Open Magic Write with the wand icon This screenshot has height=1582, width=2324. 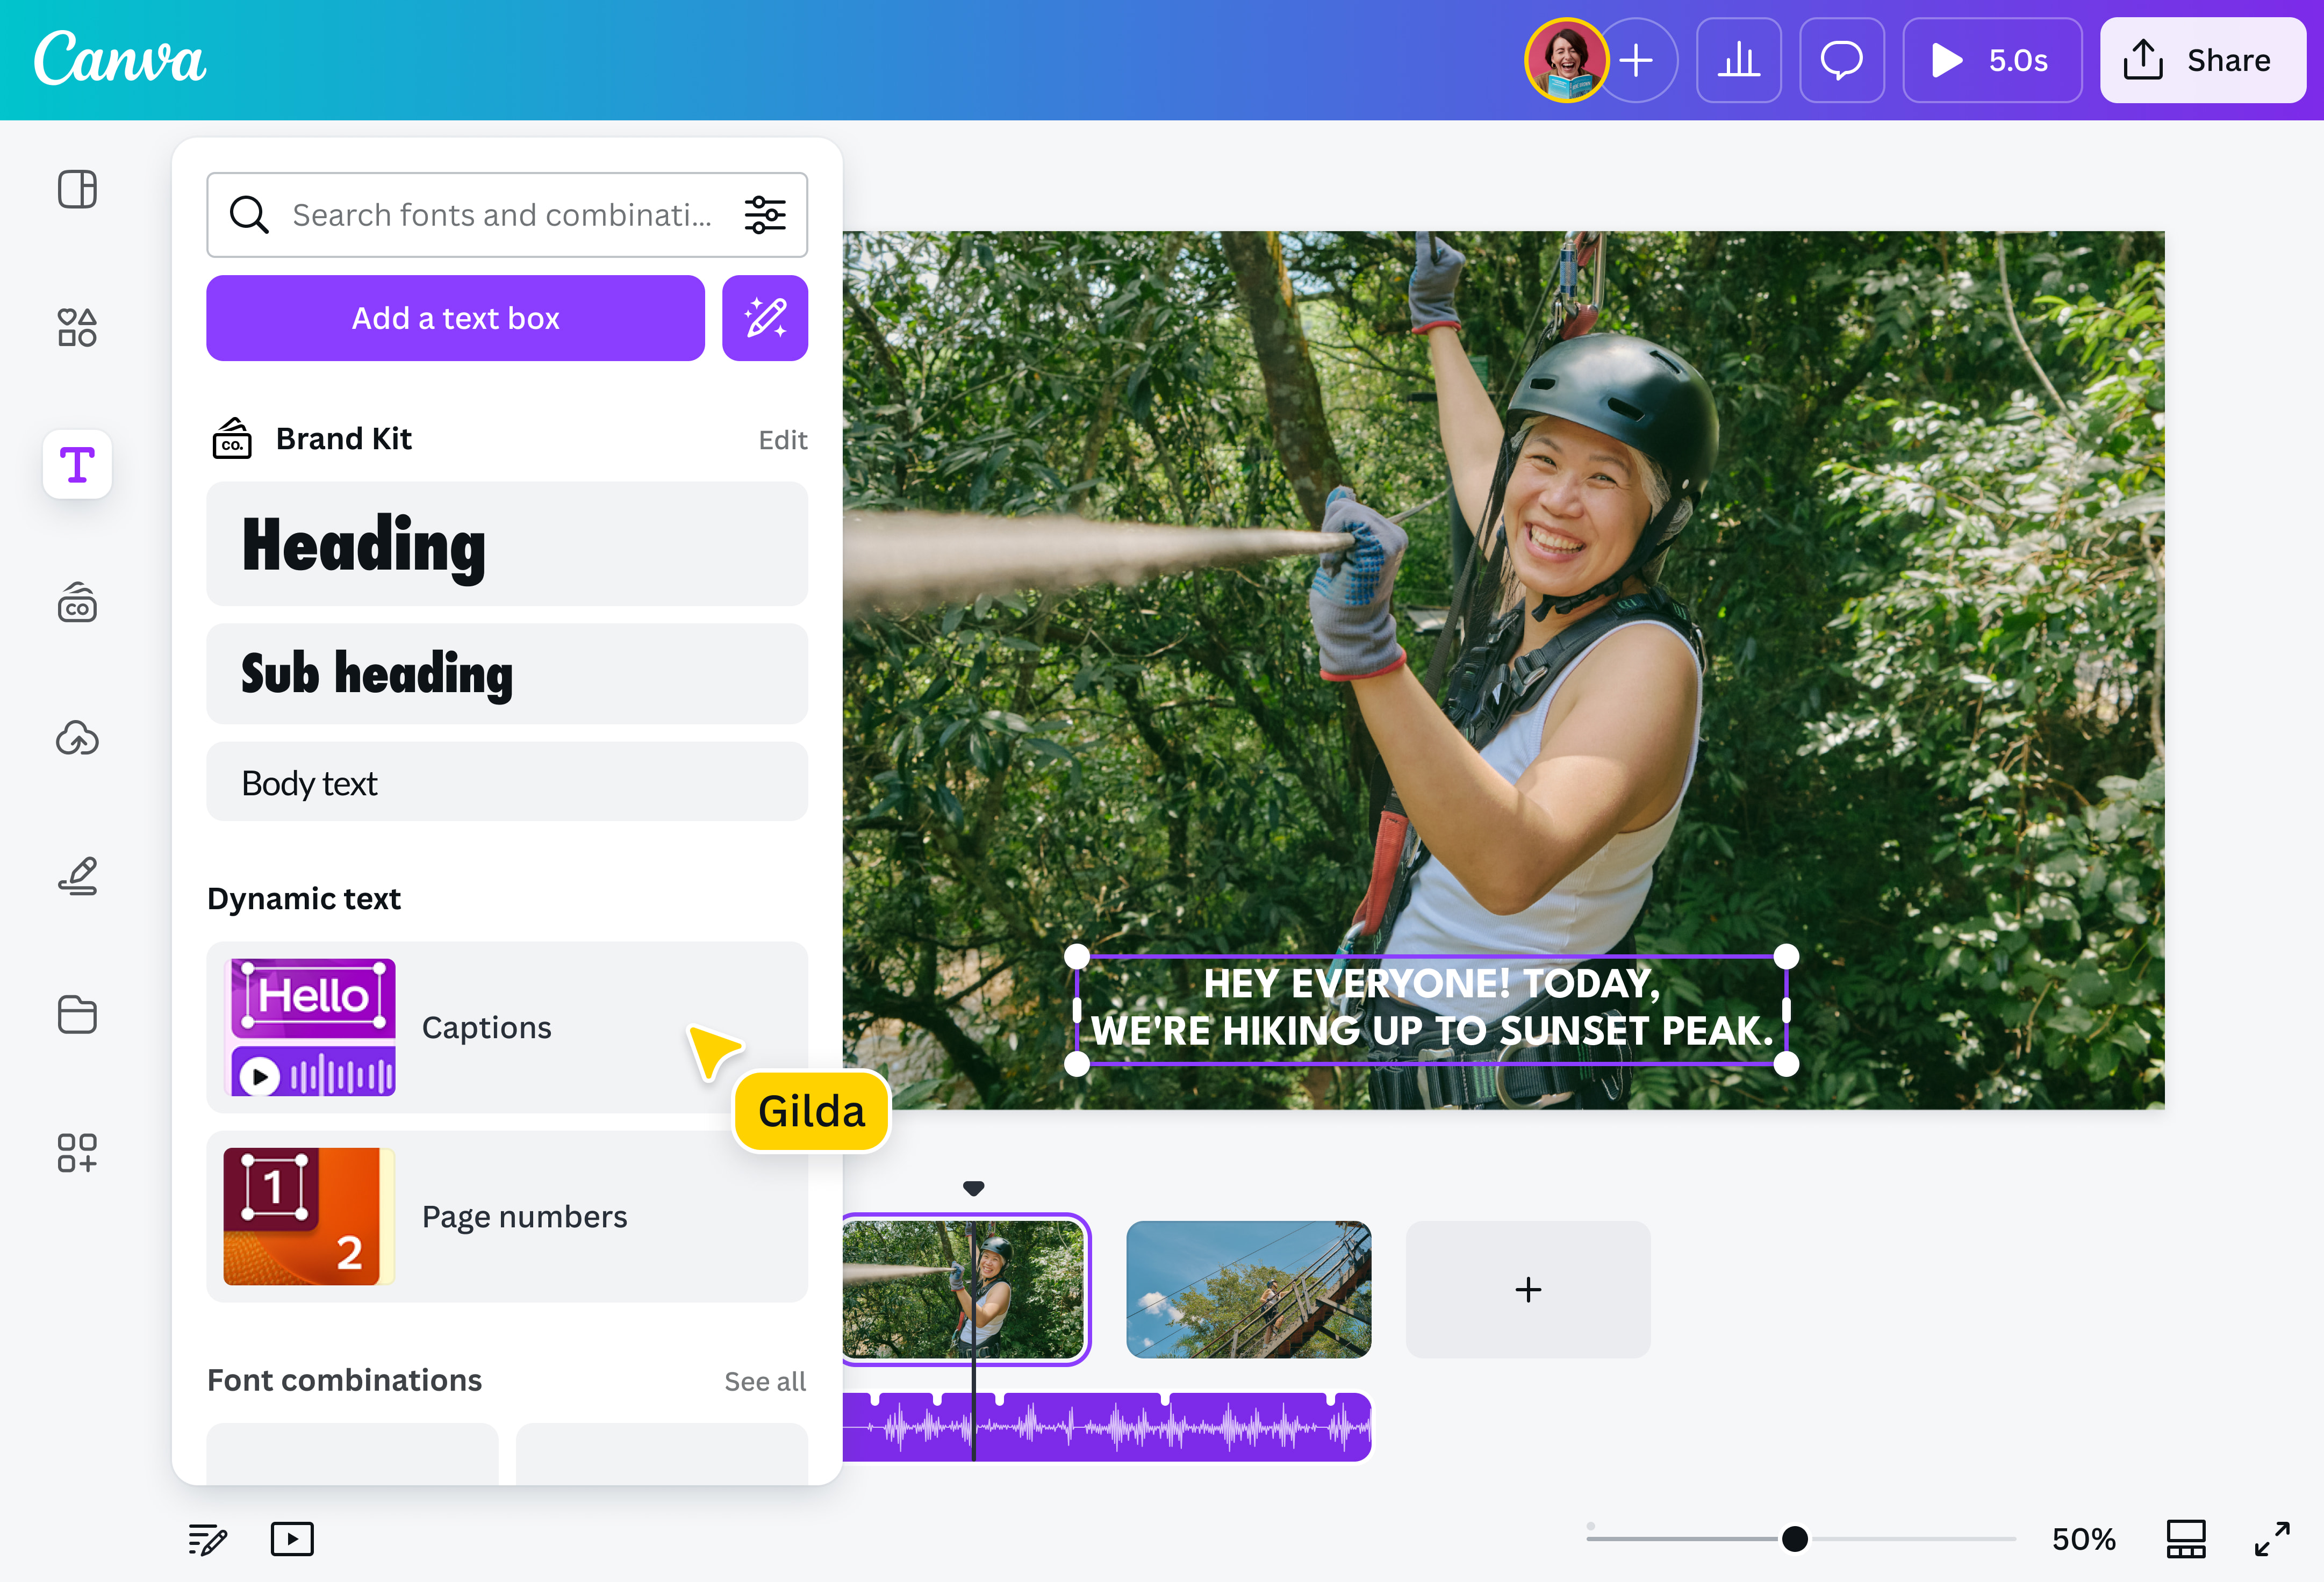764,318
